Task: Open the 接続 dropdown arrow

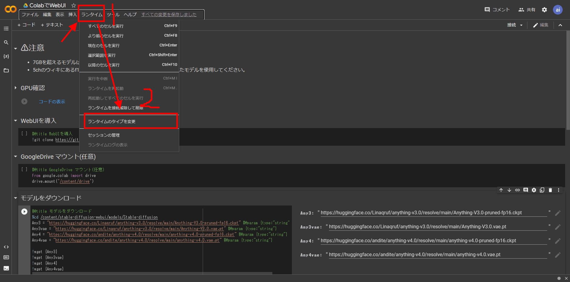Action: point(521,25)
